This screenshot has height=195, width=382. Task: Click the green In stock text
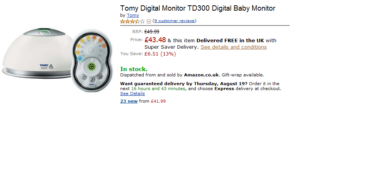133,69
